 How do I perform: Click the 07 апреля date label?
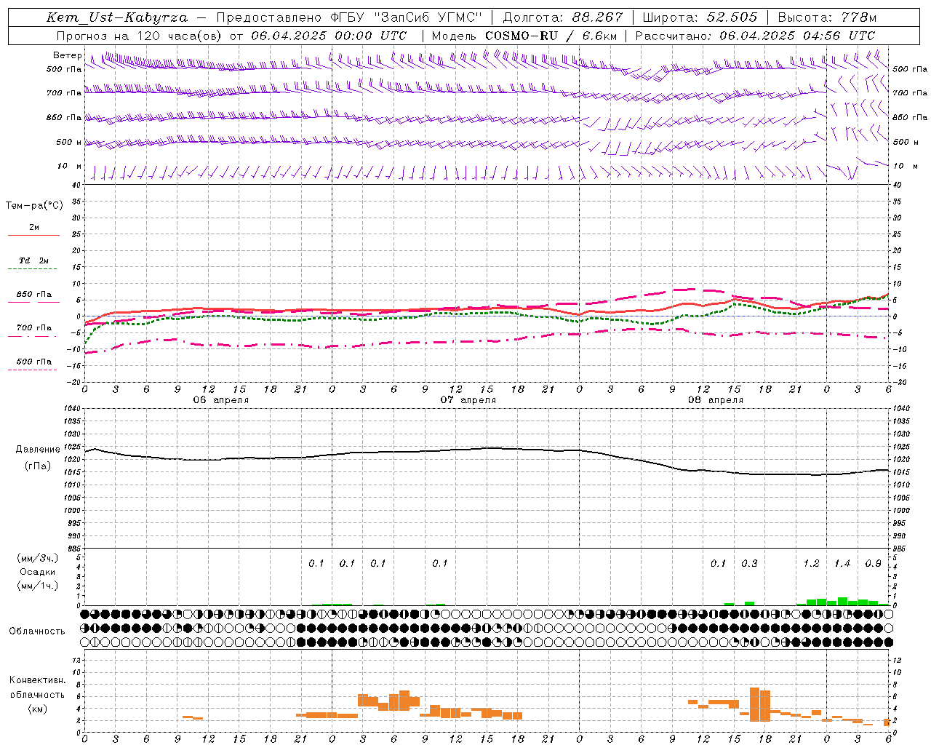click(468, 400)
